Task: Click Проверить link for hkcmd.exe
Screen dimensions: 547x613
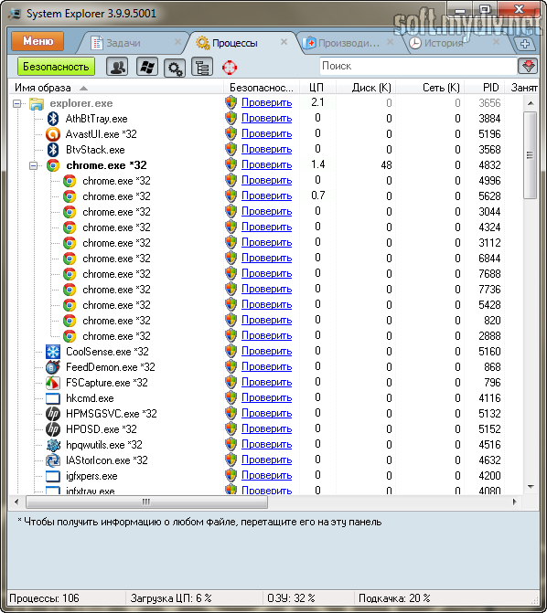Action: pos(266,398)
